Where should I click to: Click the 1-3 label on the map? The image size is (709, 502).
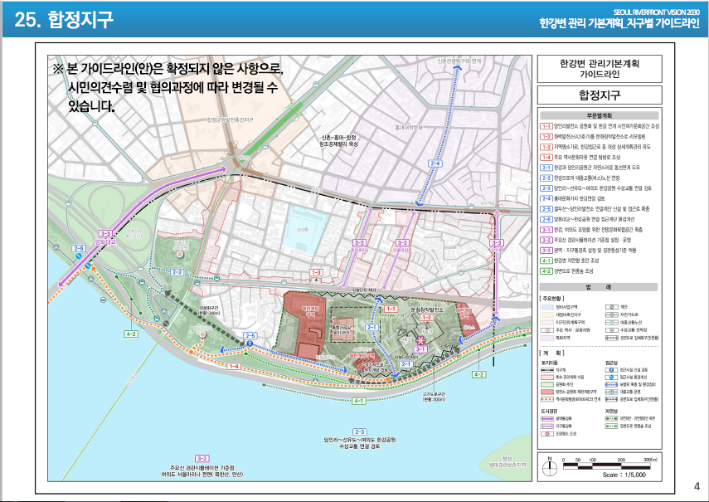[x=316, y=272]
